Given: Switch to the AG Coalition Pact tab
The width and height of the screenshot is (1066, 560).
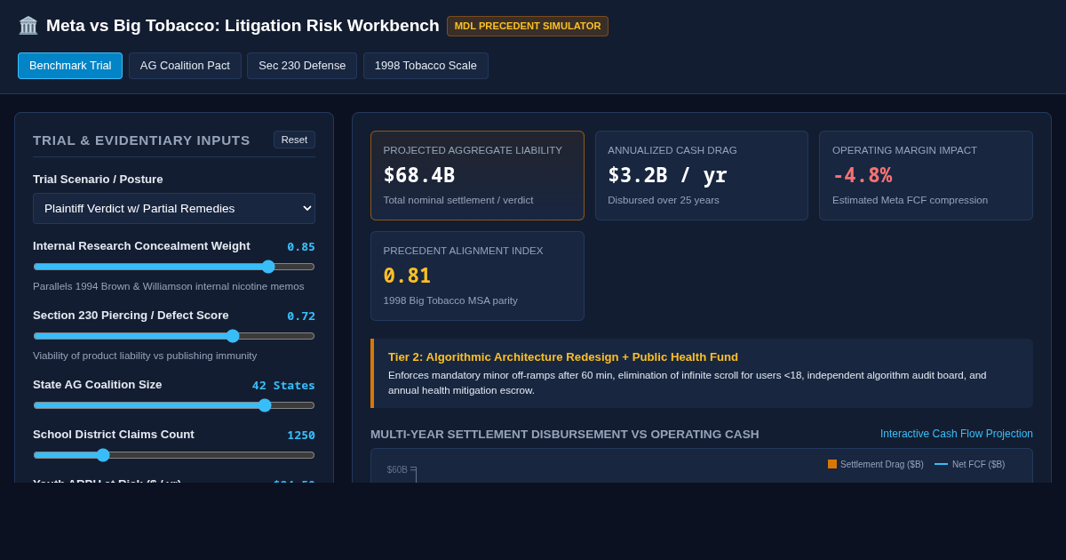Looking at the screenshot, I should 185,66.
